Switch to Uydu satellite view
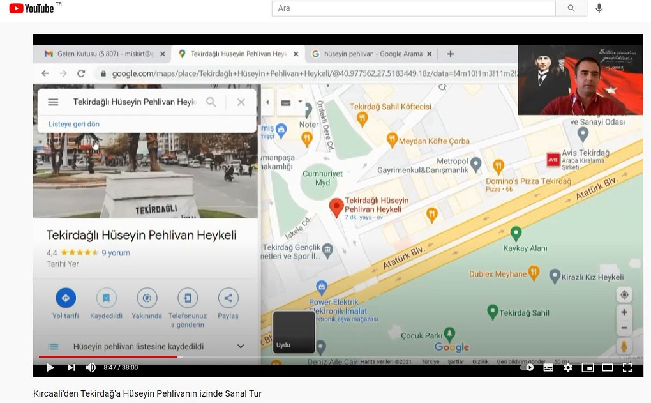This screenshot has width=651, height=403. pyautogui.click(x=294, y=332)
